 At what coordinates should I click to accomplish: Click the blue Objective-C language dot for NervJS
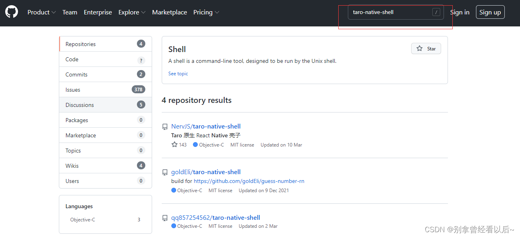[x=195, y=145]
